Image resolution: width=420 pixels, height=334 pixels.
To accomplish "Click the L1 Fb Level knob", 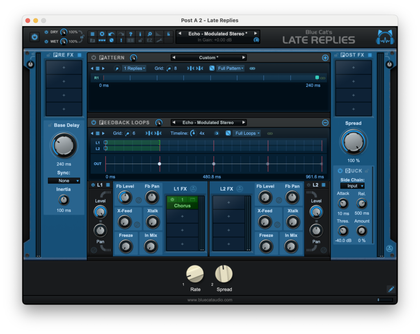I will pos(125,198).
